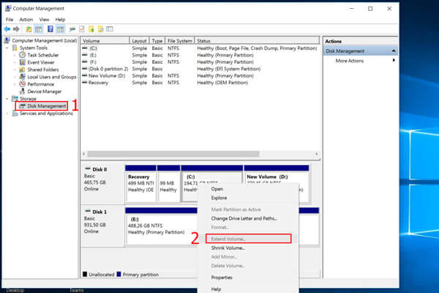
Task: Click the Services and Applications icon
Action: click(15, 114)
